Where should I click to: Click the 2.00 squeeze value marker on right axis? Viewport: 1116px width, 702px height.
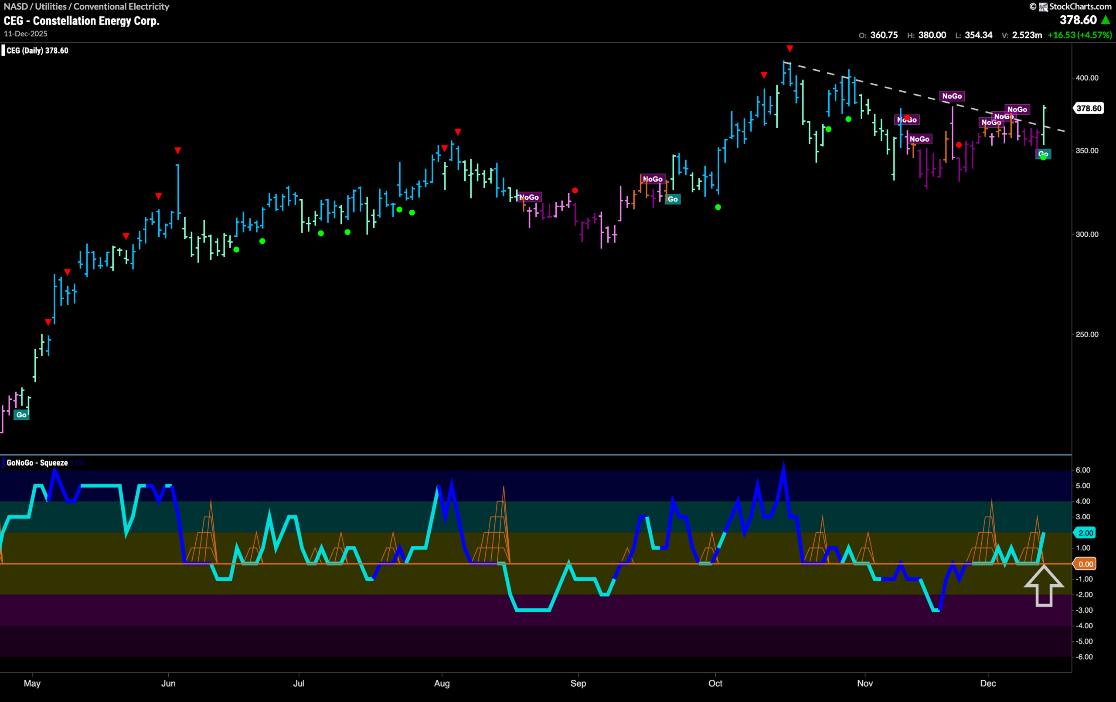pyautogui.click(x=1085, y=533)
